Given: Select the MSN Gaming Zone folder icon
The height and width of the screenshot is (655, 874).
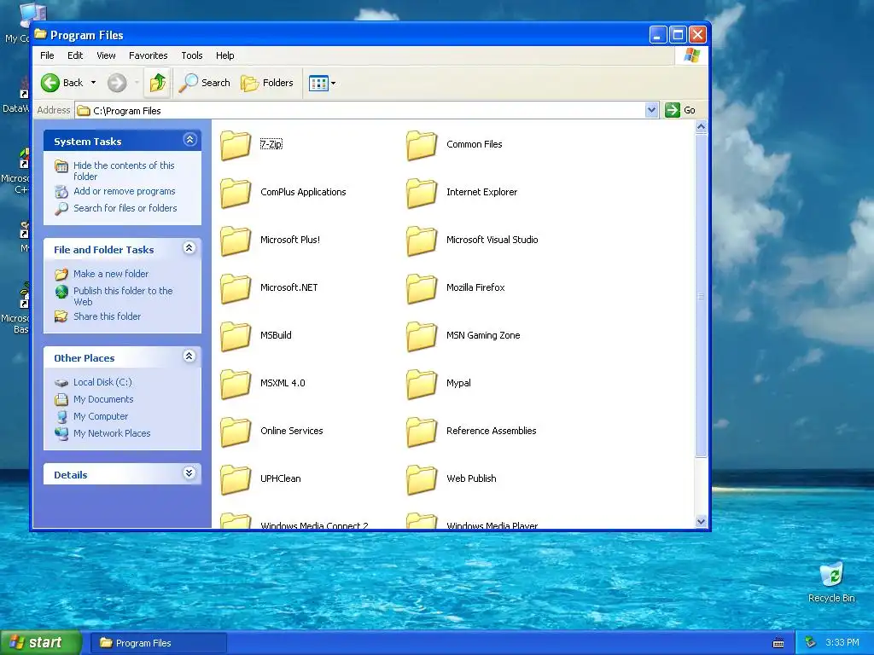Looking at the screenshot, I should point(422,336).
